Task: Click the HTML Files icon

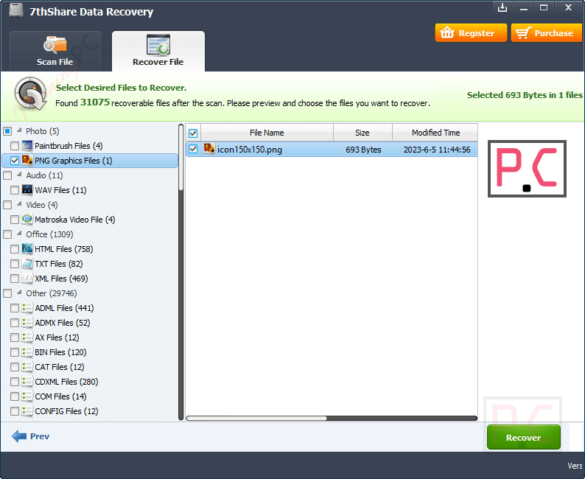Action: tap(27, 248)
